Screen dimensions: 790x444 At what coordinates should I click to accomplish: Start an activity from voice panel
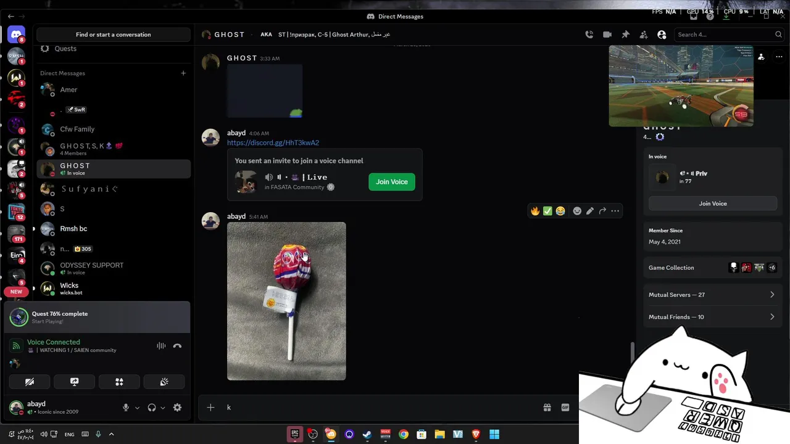(119, 382)
